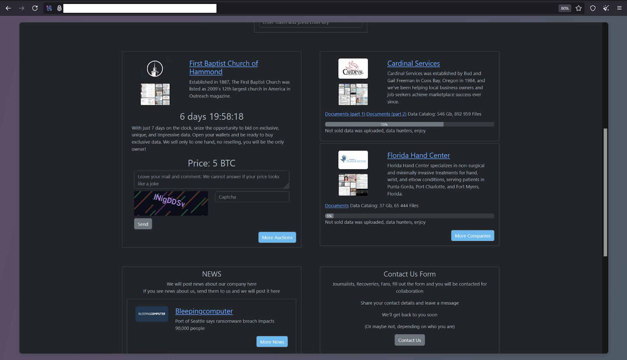Click the 'NEWS' section heading

pos(212,274)
